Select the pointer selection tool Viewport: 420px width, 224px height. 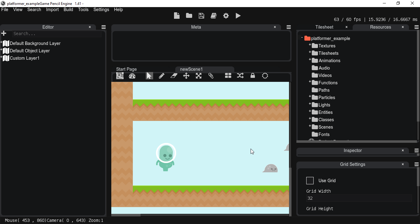(149, 76)
